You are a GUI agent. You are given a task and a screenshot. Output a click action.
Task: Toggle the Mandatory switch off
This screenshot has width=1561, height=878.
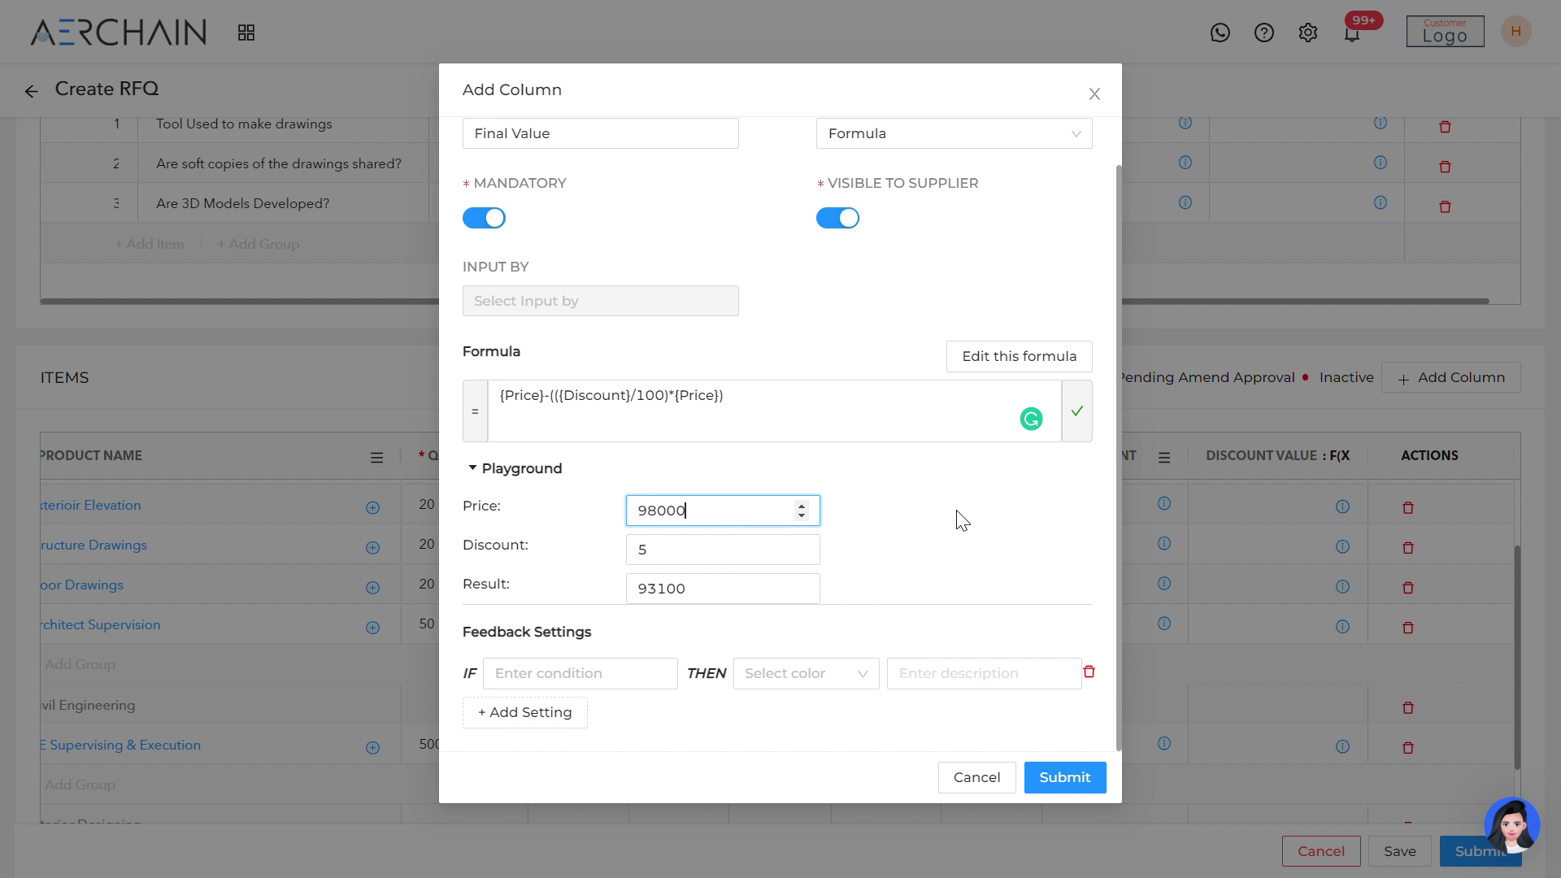tap(484, 218)
